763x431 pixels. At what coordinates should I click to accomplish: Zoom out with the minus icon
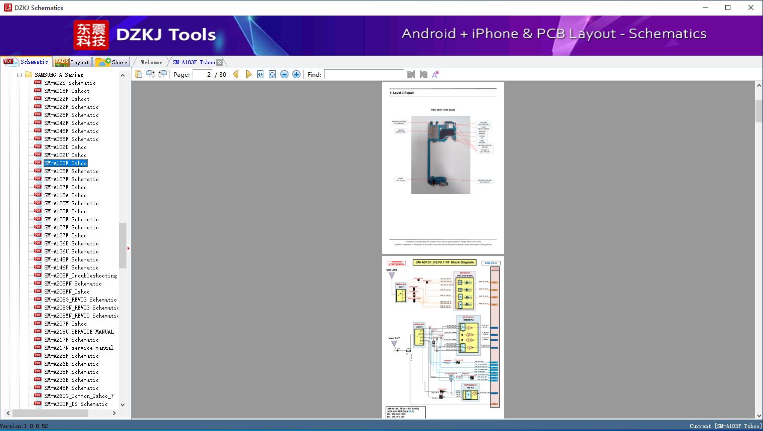coord(284,74)
